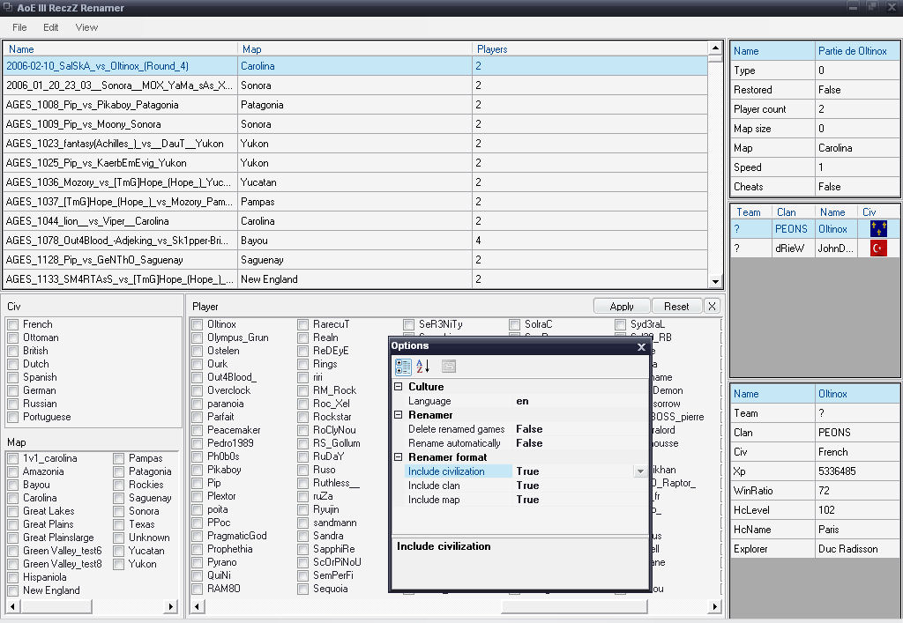This screenshot has width=903, height=623.
Task: Click the Property Pages icon in Options
Action: [449, 367]
